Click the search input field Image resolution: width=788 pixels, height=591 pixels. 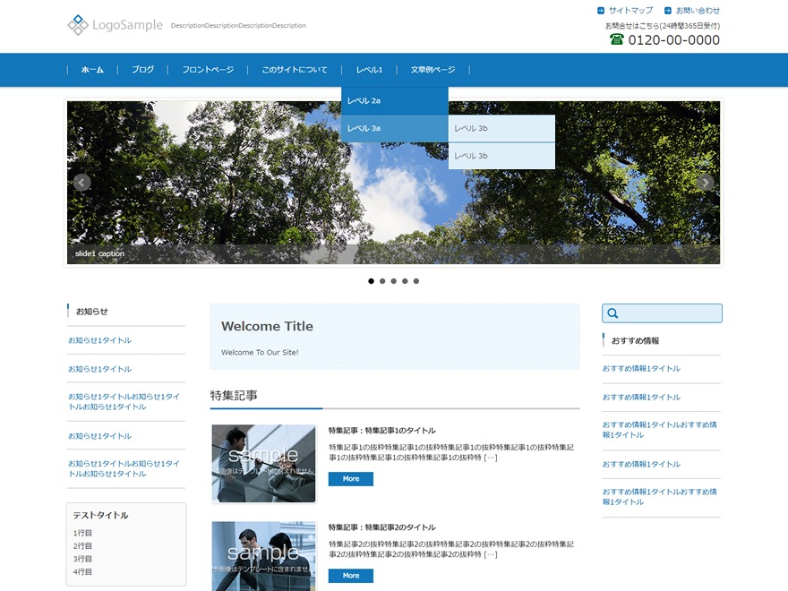(662, 313)
